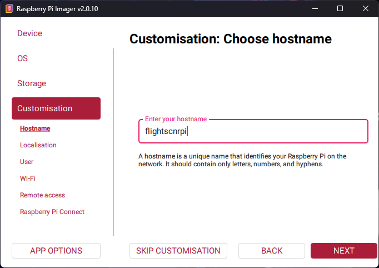
Task: Minimize the Raspberry Pi Imager window
Action: pos(315,9)
